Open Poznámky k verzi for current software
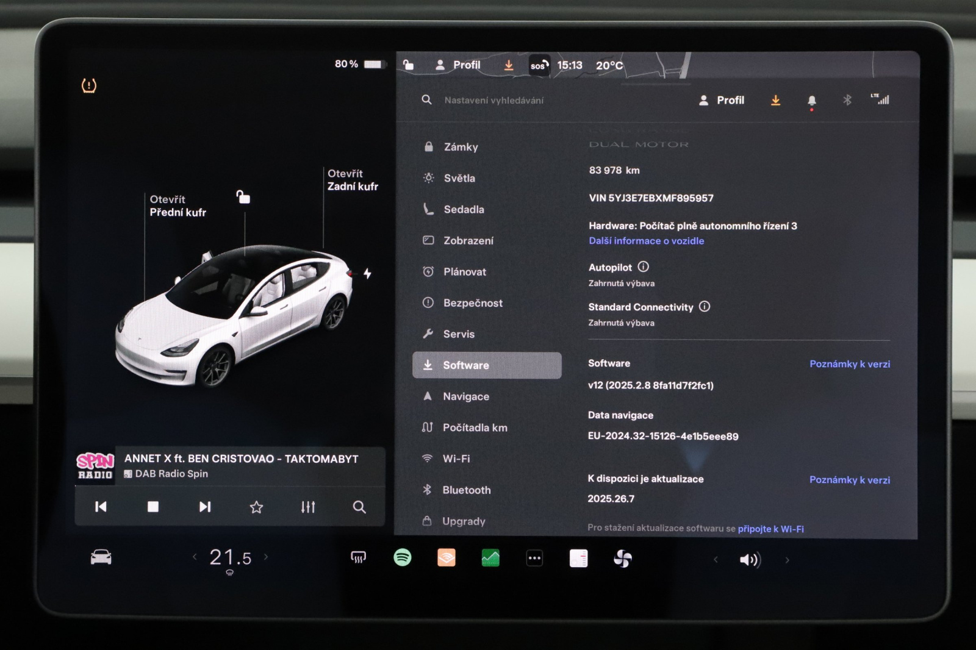976x650 pixels. tap(850, 364)
